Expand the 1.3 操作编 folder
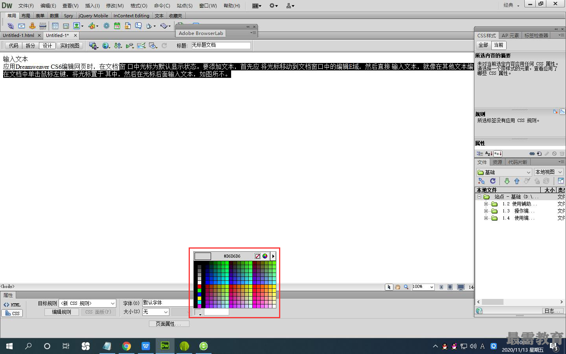The image size is (566, 354). coord(486,211)
